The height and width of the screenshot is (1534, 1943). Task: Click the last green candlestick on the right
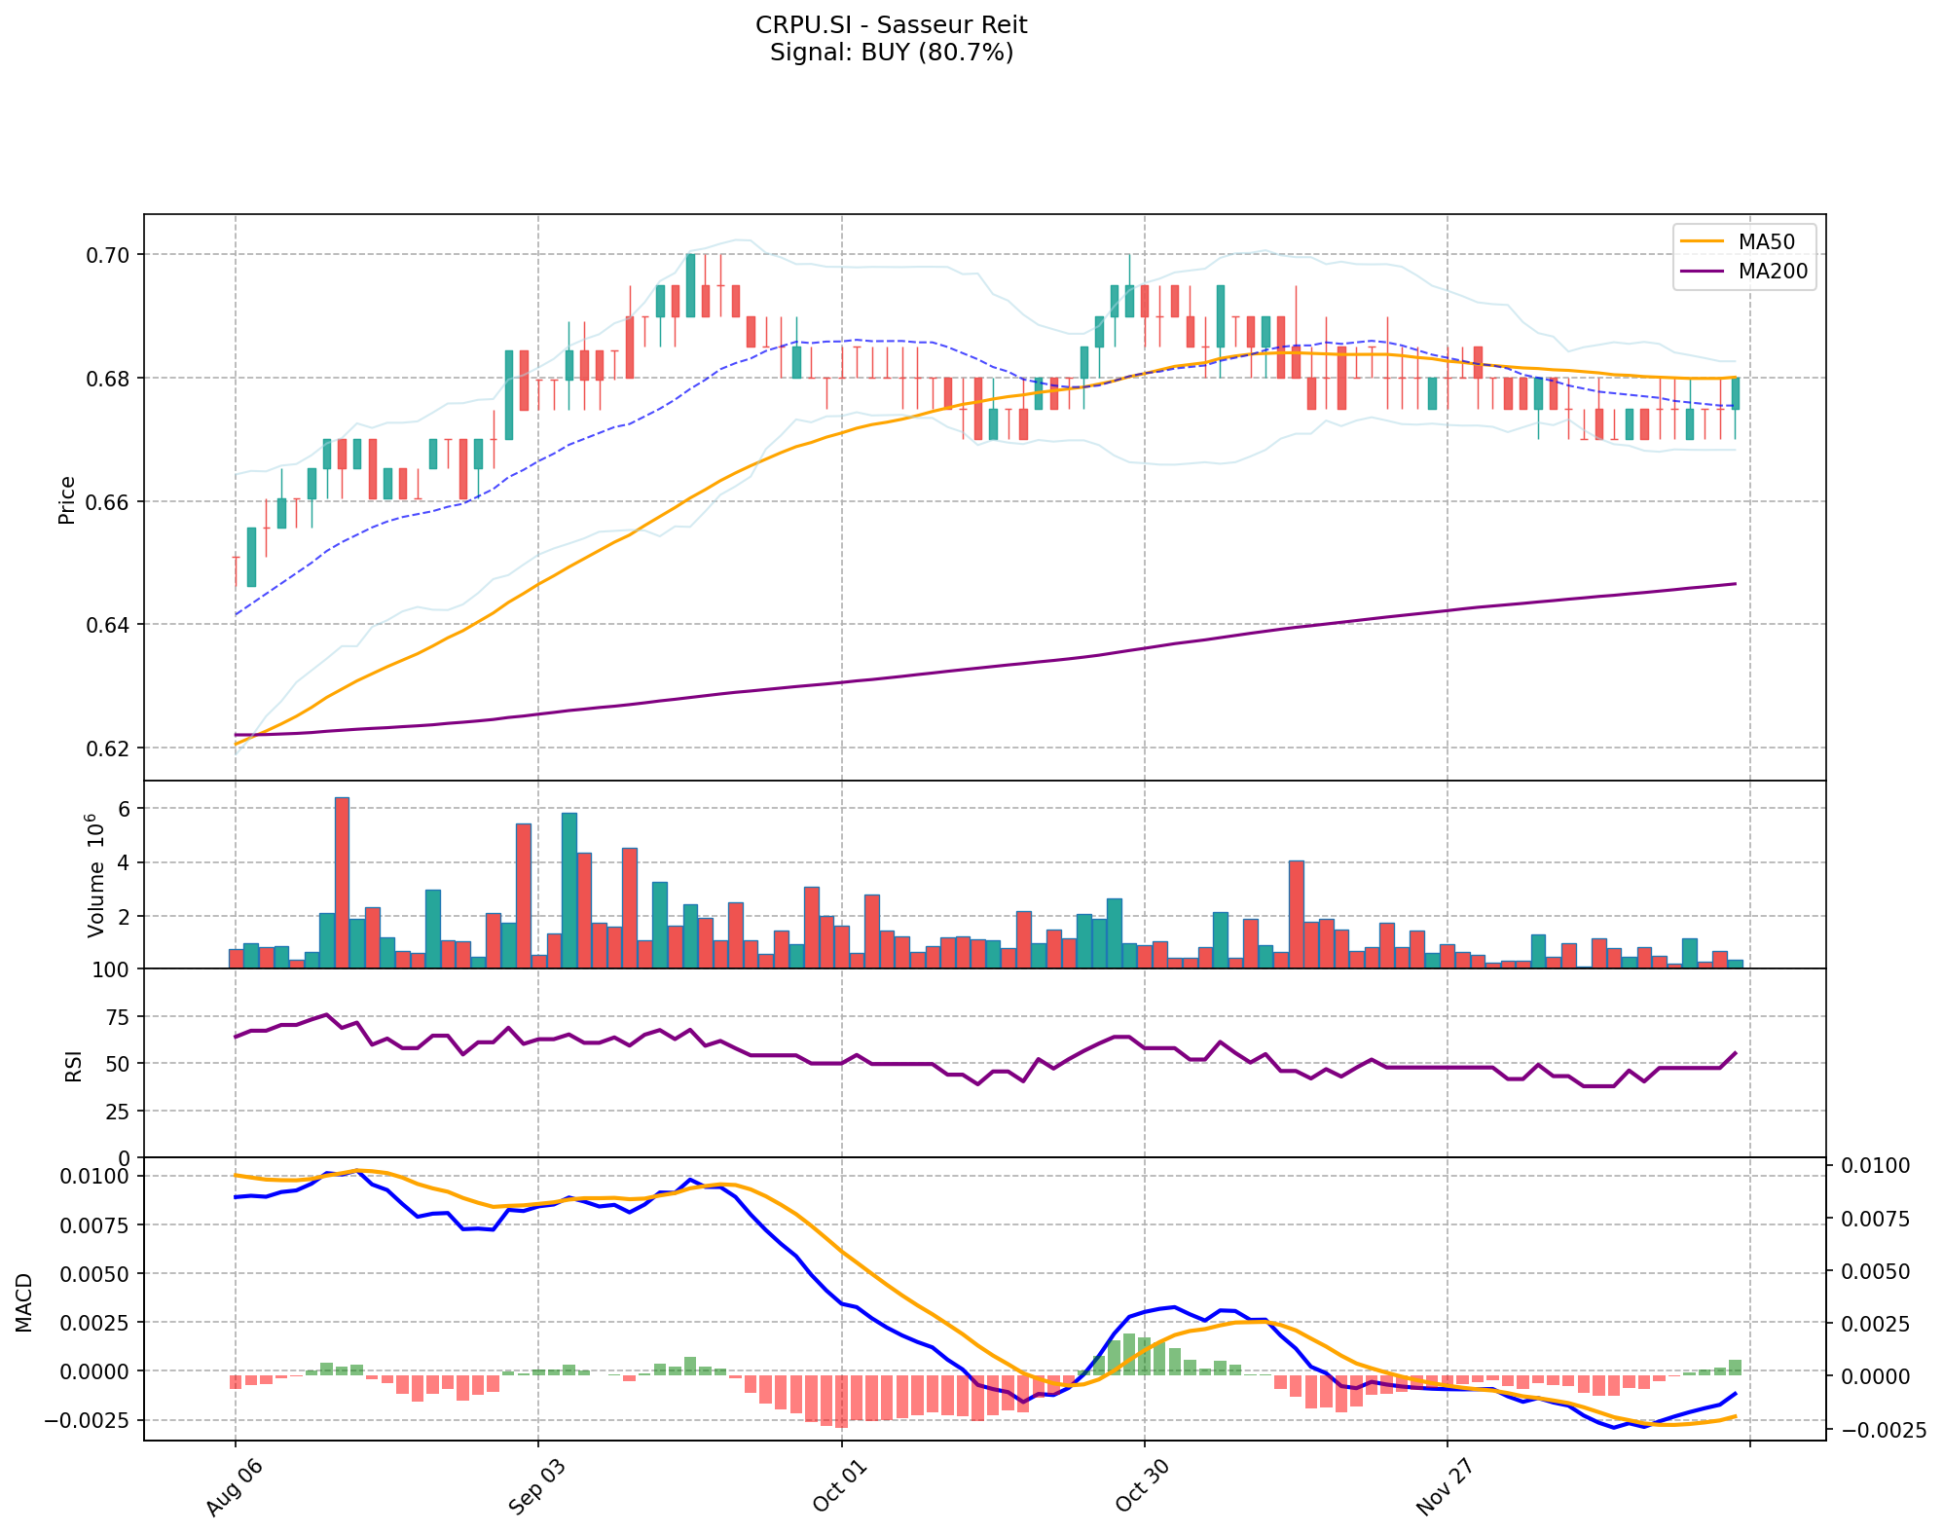(x=1735, y=393)
